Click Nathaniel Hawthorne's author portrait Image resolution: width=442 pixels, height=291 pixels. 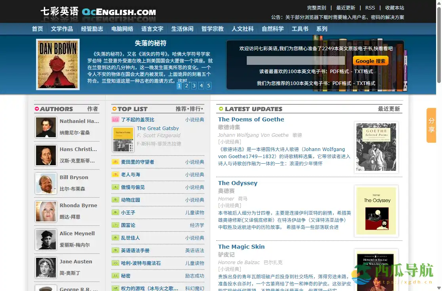click(46, 127)
